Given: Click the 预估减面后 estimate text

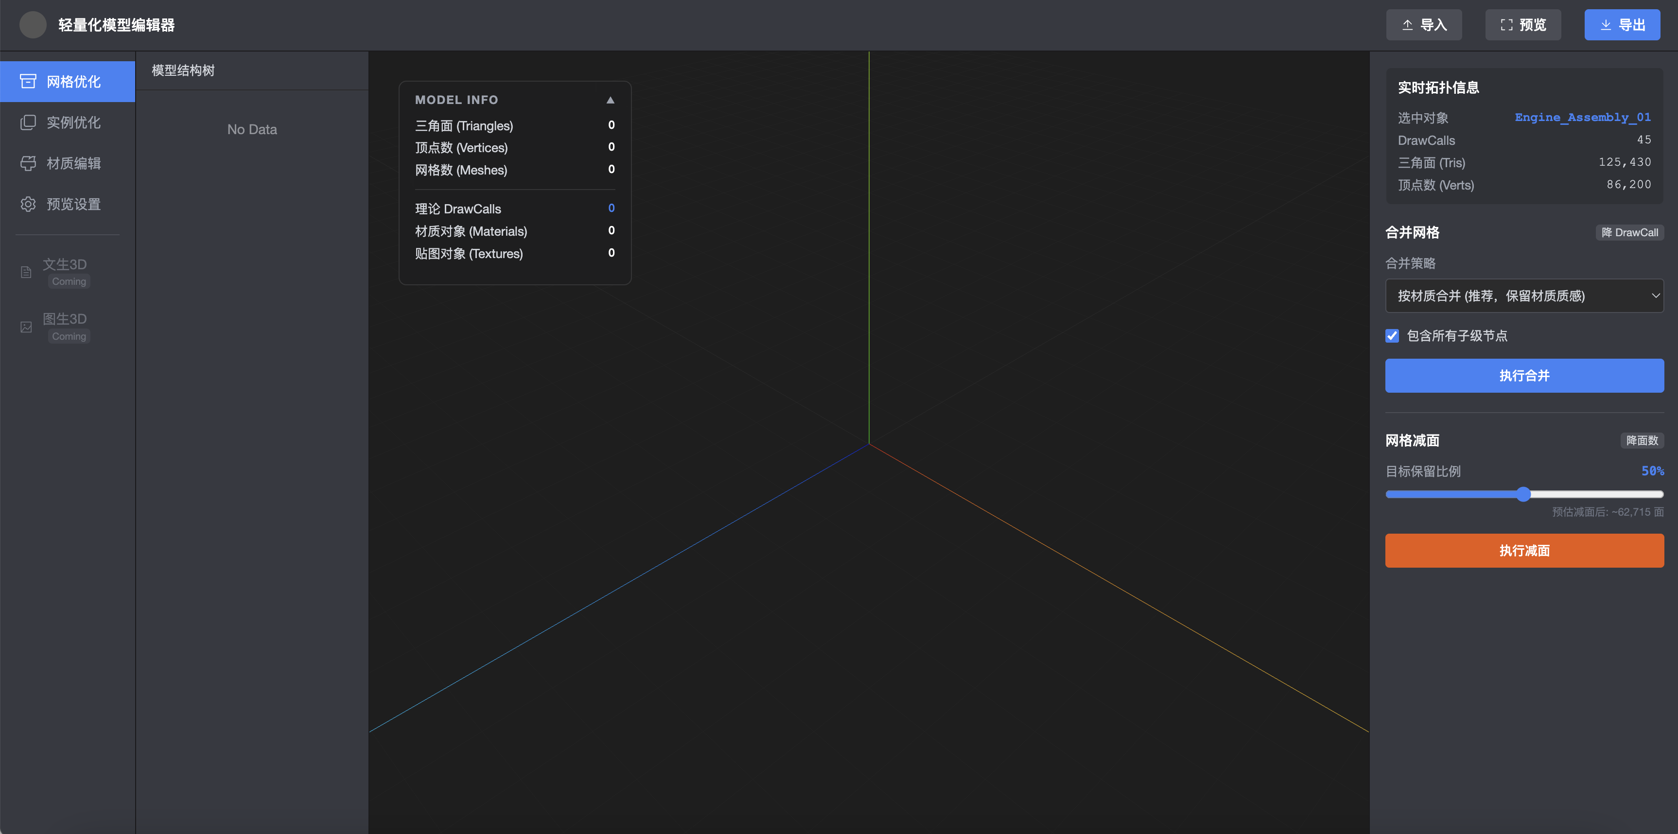Looking at the screenshot, I should click(x=1608, y=512).
